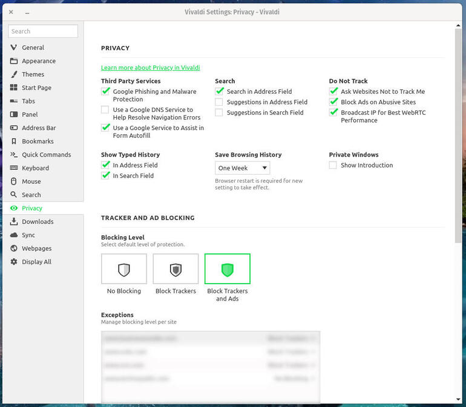Viewport: 466px width, 407px height.
Task: Click the Themes brush icon
Action: pos(14,74)
